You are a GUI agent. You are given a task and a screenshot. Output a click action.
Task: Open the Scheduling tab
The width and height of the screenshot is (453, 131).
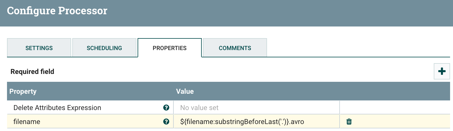coord(104,48)
